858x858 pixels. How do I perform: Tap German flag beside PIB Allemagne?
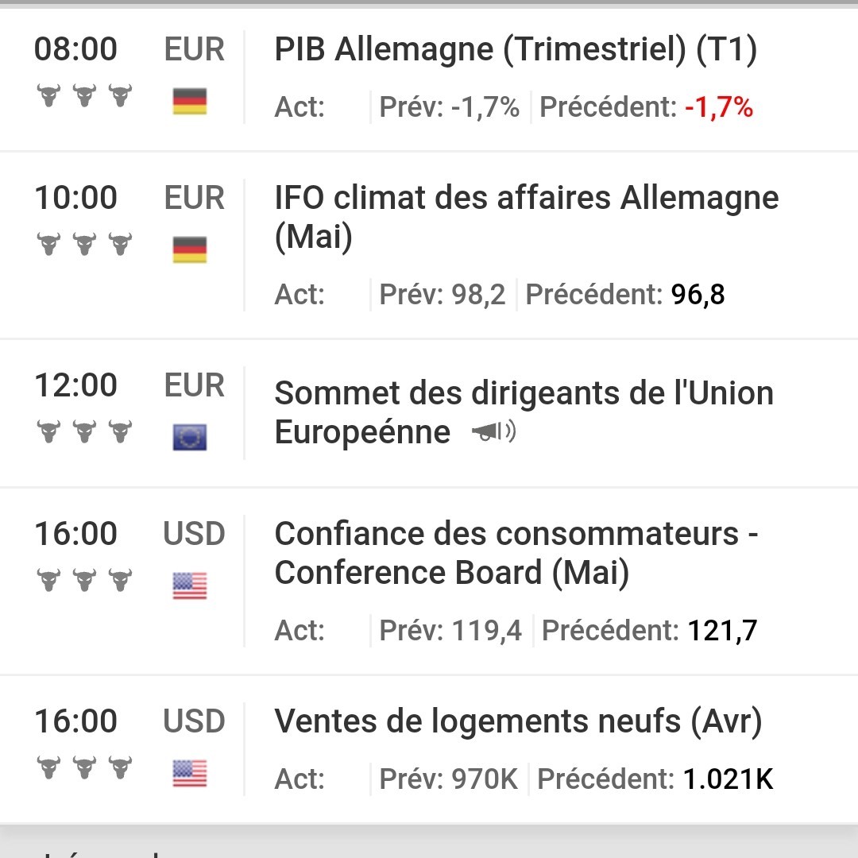pos(190,101)
